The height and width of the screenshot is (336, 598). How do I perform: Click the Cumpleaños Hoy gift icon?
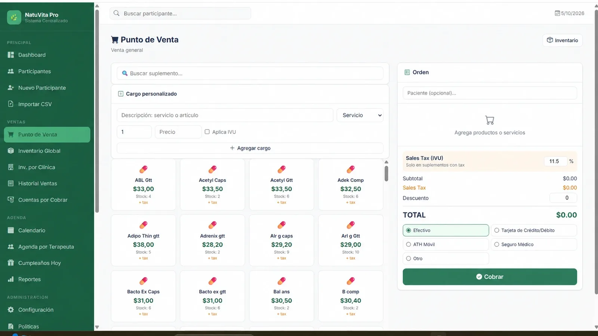[11, 263]
